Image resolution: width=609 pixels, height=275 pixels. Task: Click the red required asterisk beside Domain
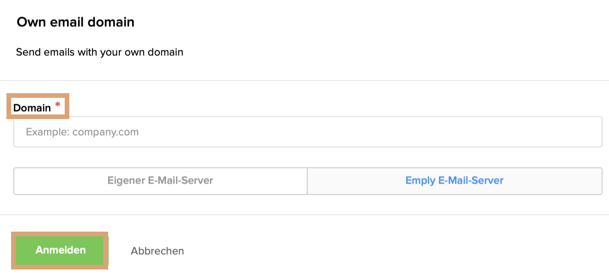point(57,104)
